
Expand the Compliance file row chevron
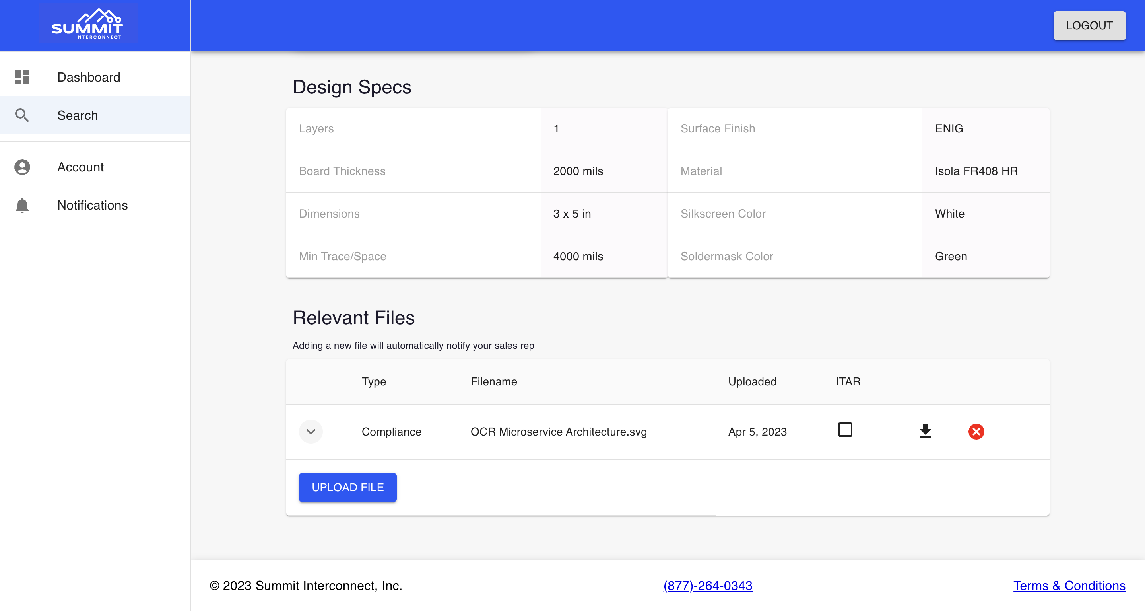311,431
